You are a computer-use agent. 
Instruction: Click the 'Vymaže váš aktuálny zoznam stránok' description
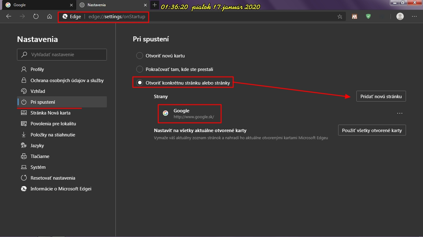pos(241,138)
